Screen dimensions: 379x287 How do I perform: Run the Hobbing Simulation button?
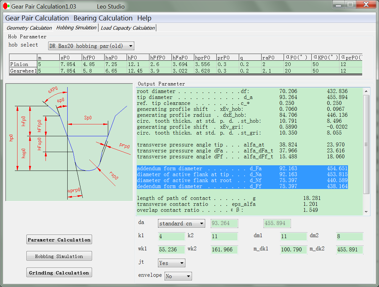(x=59, y=256)
